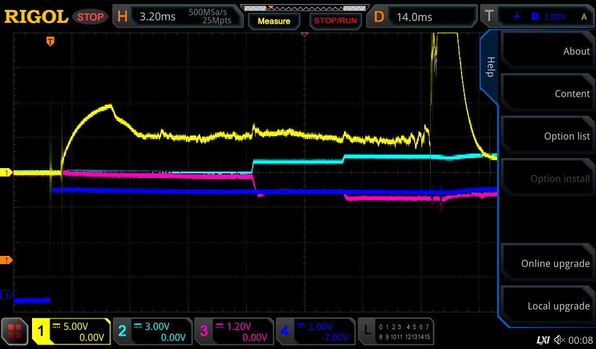The width and height of the screenshot is (596, 349).
Task: Toggle channel 2 with 3.00V scale
Action: (x=152, y=332)
